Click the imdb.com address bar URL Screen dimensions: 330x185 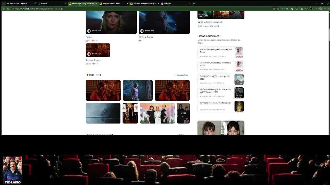tap(39, 9)
